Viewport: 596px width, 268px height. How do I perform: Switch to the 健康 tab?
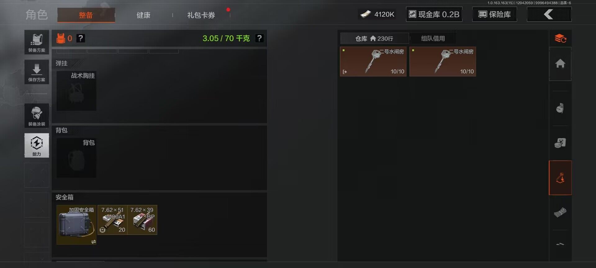[x=143, y=15]
